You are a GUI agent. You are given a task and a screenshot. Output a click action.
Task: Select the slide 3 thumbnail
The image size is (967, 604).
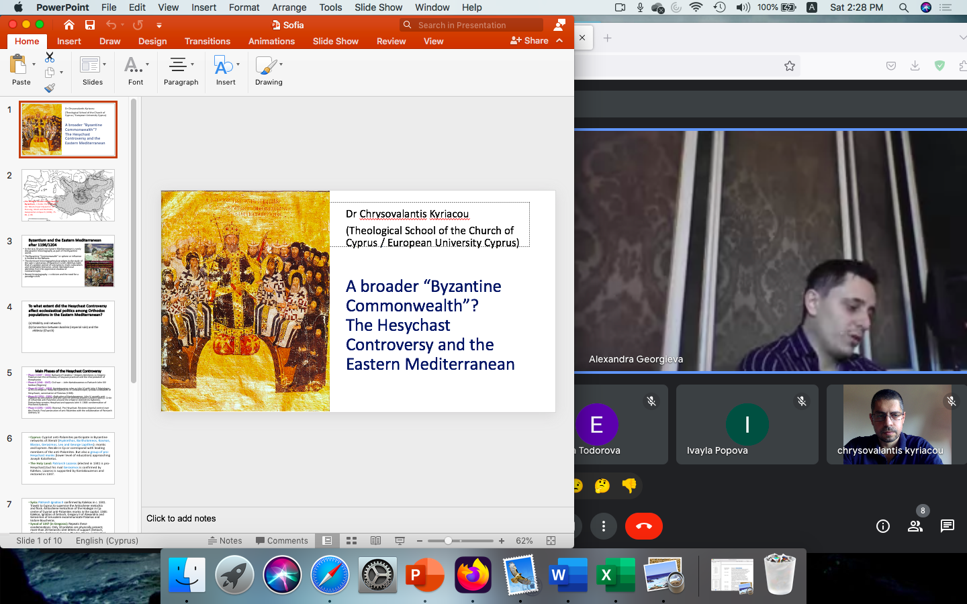point(68,261)
